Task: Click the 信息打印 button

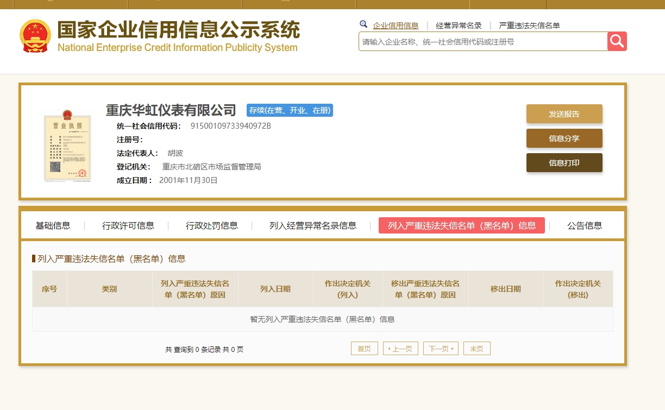Action: 564,163
